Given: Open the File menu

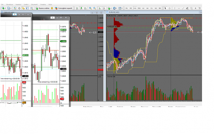Looking at the screenshot, I should [x=2, y=4].
